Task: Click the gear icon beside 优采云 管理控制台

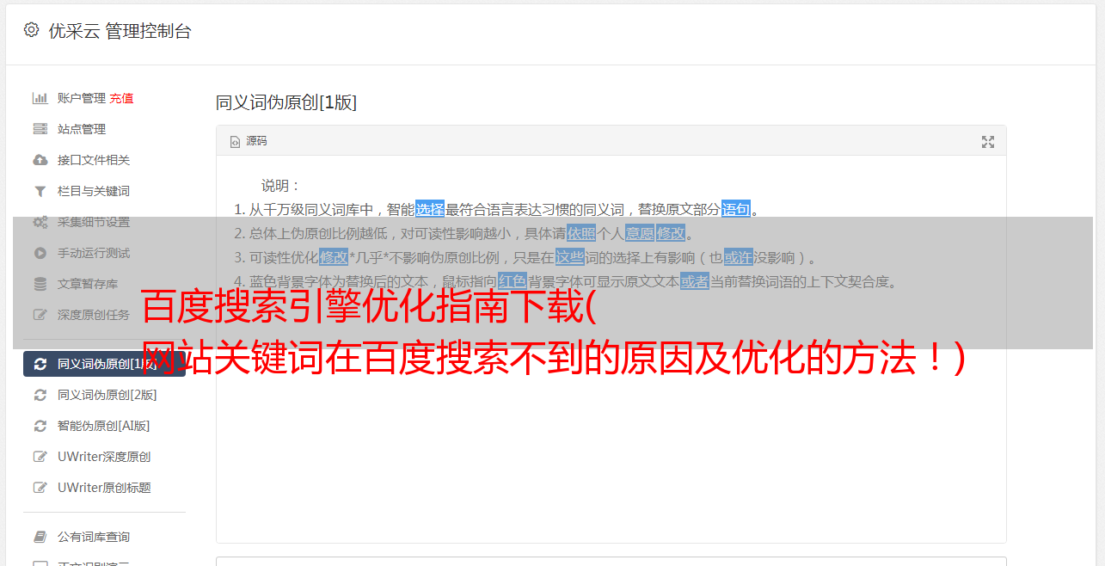Action: click(32, 30)
